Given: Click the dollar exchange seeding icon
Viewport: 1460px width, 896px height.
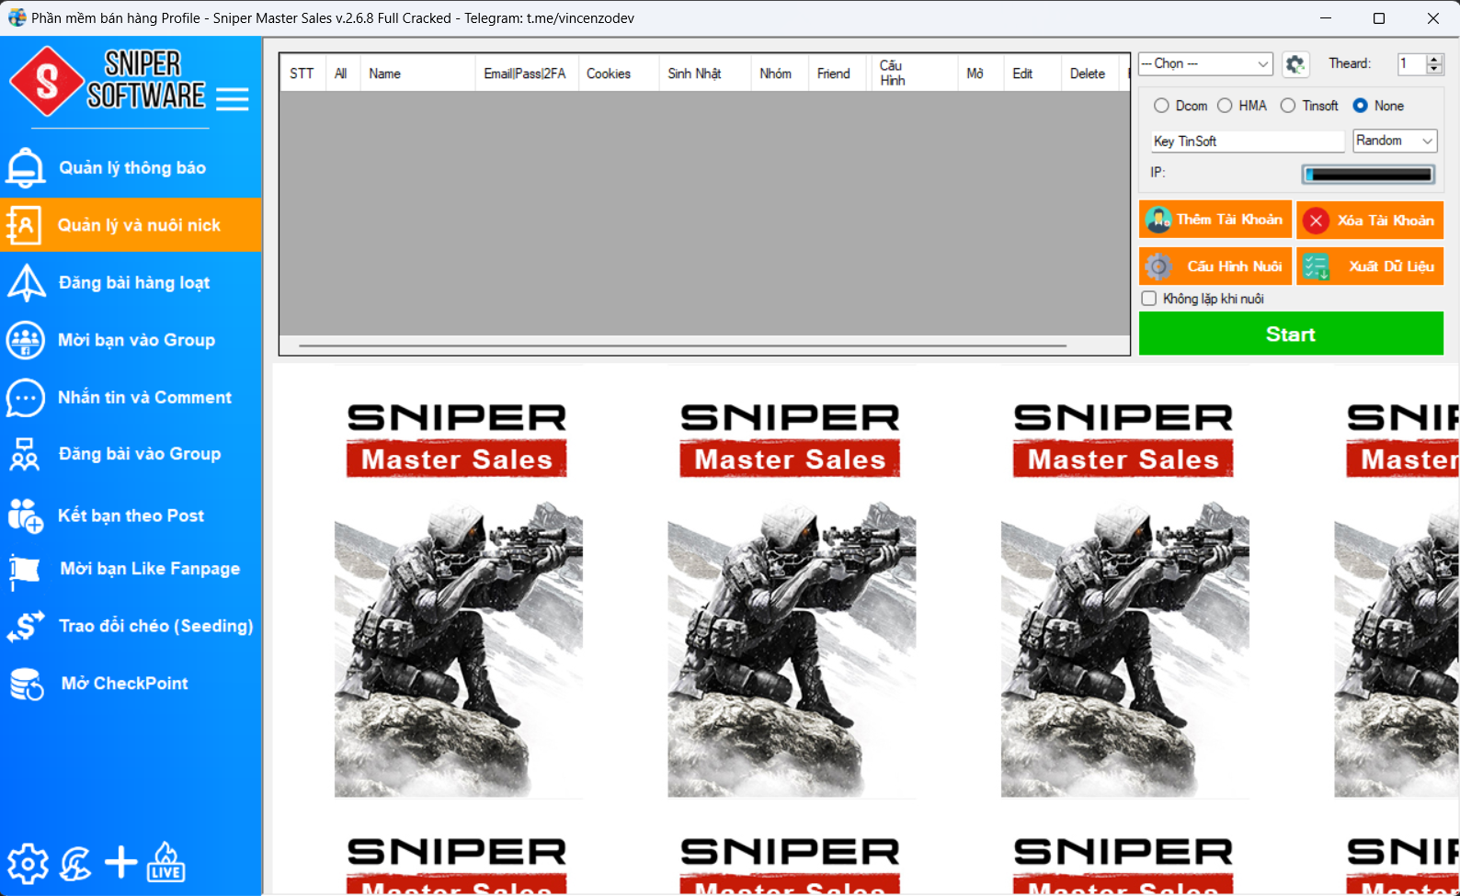Looking at the screenshot, I should tap(26, 627).
